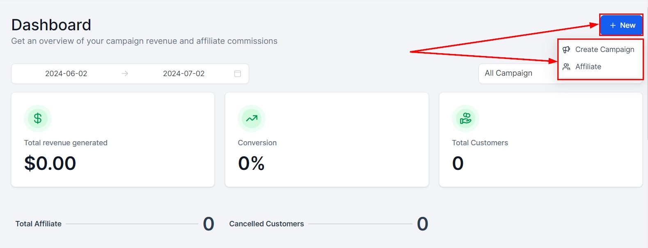
Task: Click the people icon beside Affiliate
Action: [566, 67]
